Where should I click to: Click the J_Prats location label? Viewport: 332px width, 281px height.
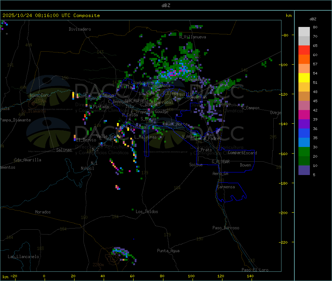coord(204,150)
